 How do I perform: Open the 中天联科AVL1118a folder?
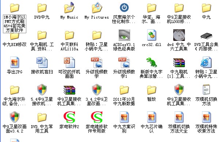click(x=69, y=35)
